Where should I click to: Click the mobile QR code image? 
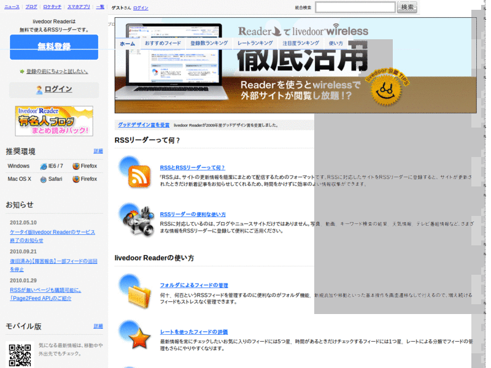coord(20,355)
